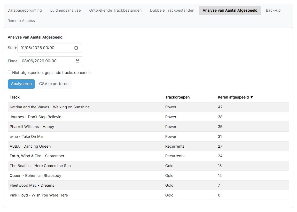Open the Einde date calendar picker icon
The image size is (297, 212).
point(77,61)
